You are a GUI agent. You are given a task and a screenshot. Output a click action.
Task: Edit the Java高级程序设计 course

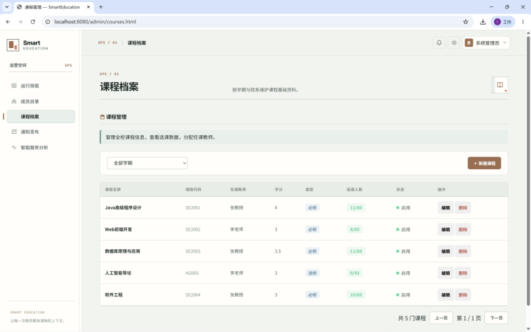point(445,208)
